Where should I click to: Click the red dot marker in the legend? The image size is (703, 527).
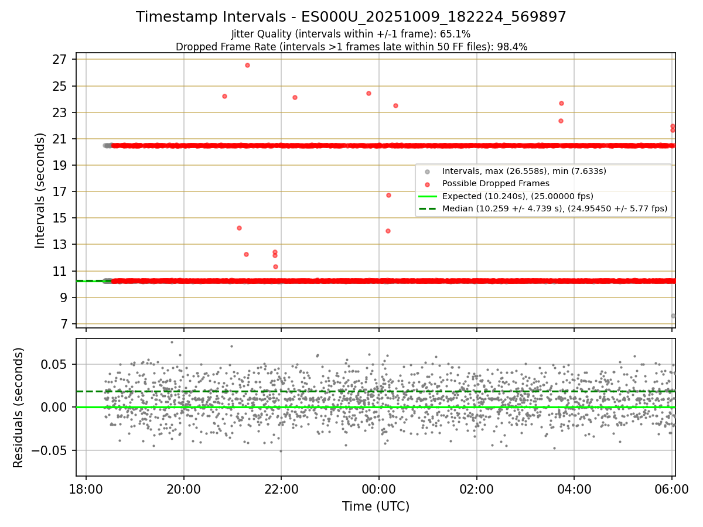(427, 184)
